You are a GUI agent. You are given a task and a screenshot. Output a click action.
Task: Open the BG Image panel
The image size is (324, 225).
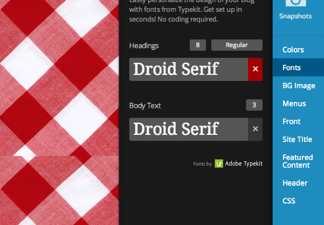point(299,86)
